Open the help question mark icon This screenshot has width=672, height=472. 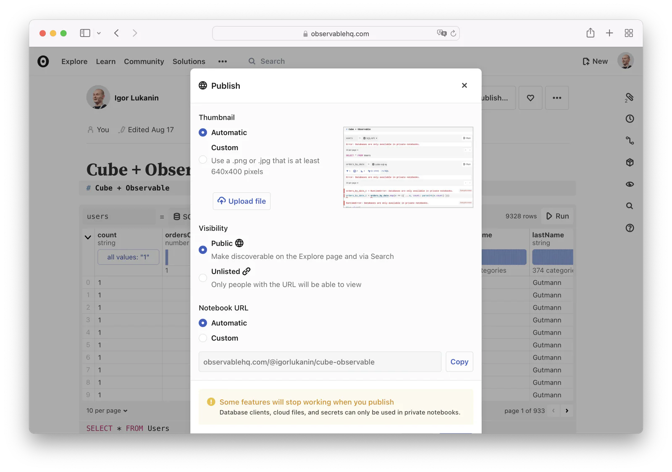(630, 228)
